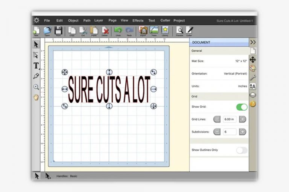Viewport: 289px width, 192px height.
Task: Increase Grid Lines with plus button
Action: [x=243, y=119]
